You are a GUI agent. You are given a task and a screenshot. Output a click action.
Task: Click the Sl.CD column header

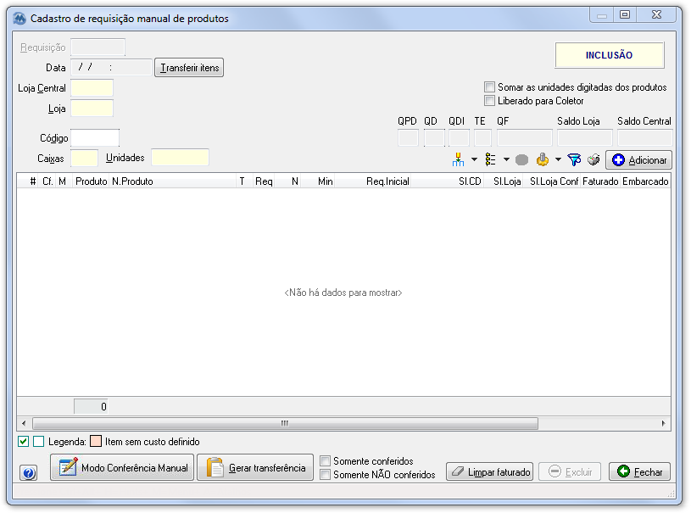click(x=448, y=181)
